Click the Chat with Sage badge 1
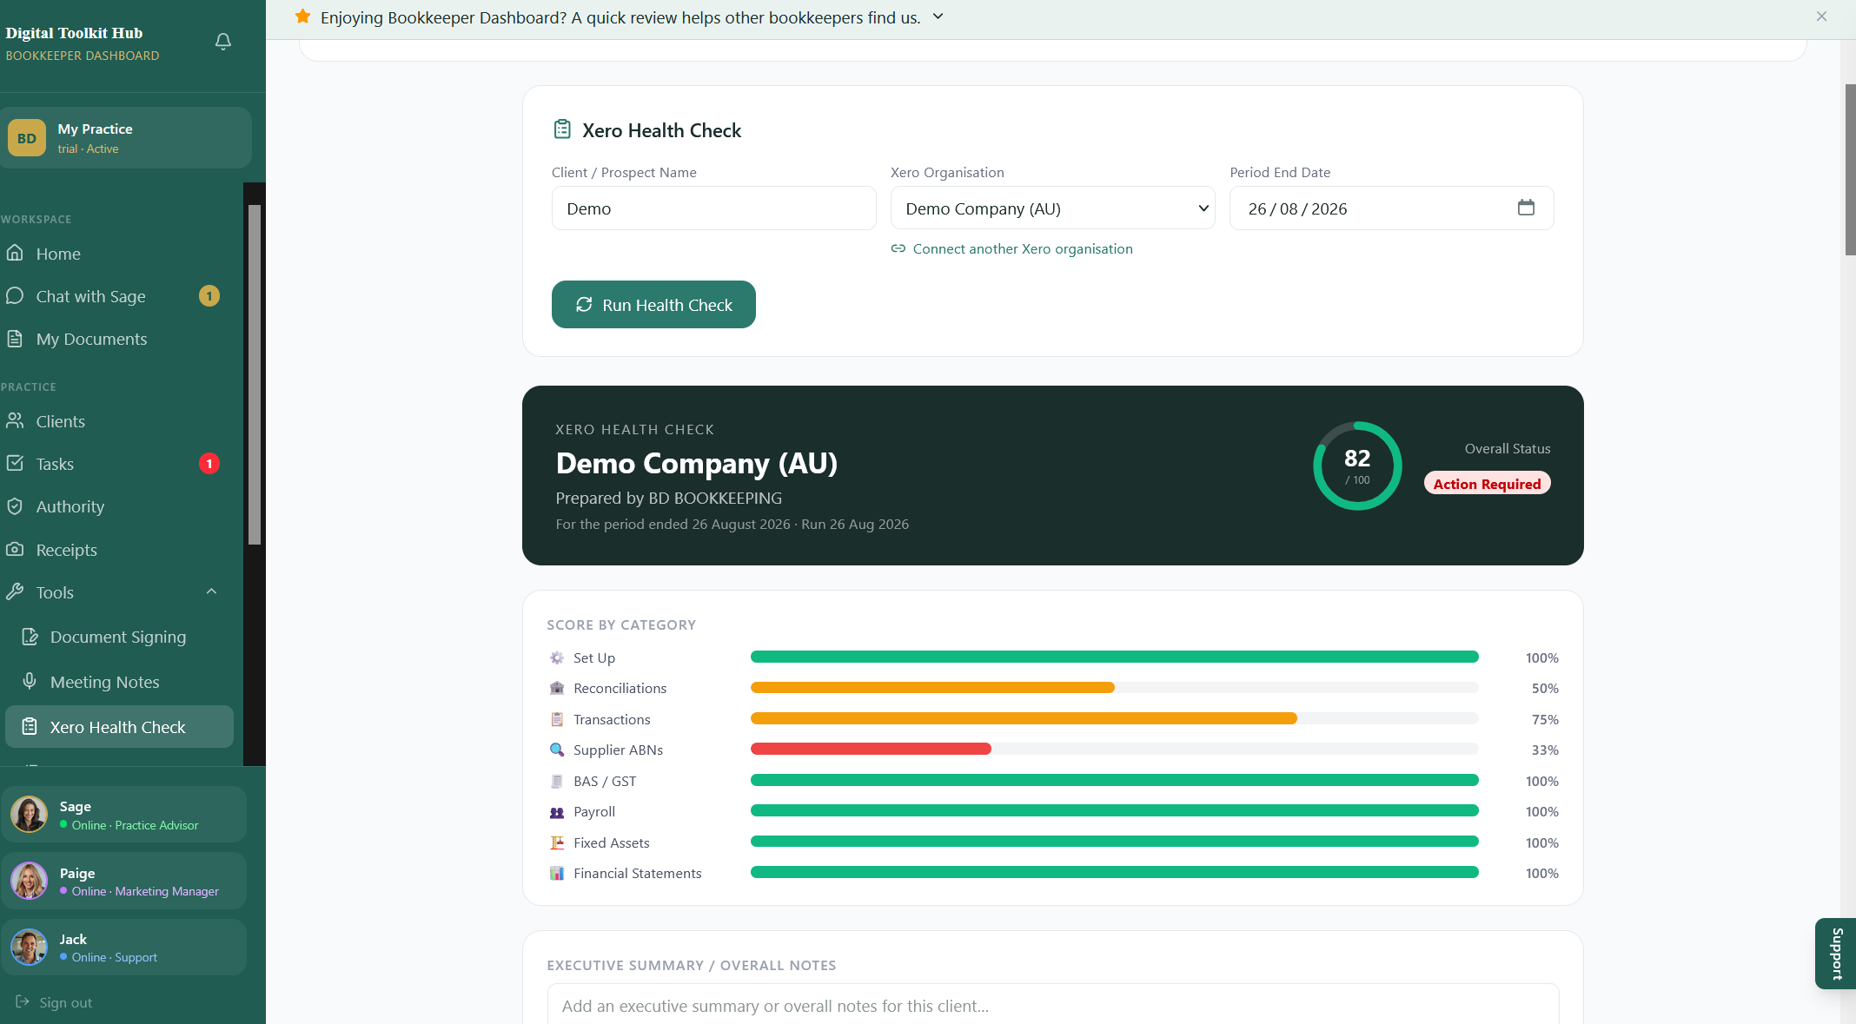 (x=209, y=296)
